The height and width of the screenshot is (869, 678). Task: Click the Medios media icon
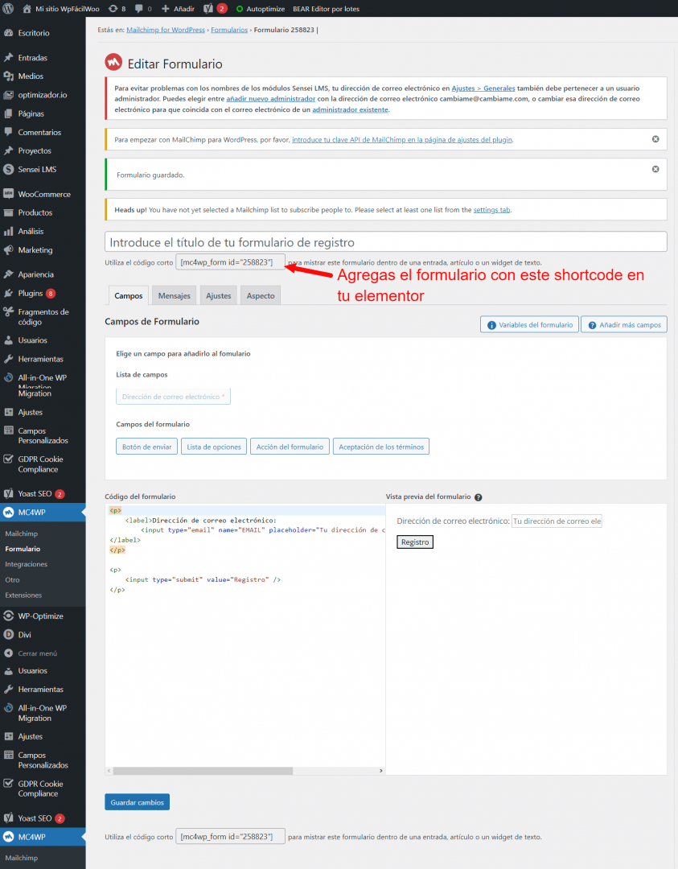point(8,76)
